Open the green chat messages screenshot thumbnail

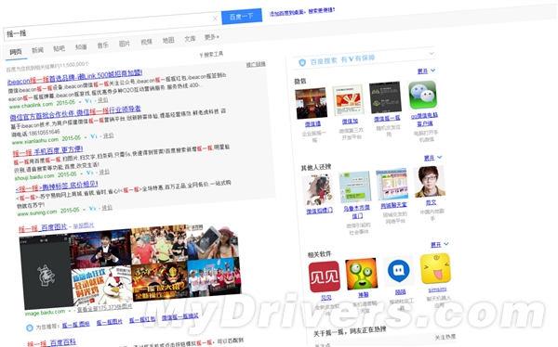click(355, 186)
